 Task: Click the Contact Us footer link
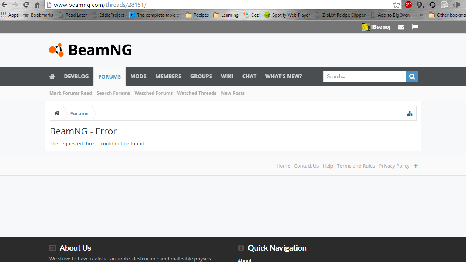(306, 166)
